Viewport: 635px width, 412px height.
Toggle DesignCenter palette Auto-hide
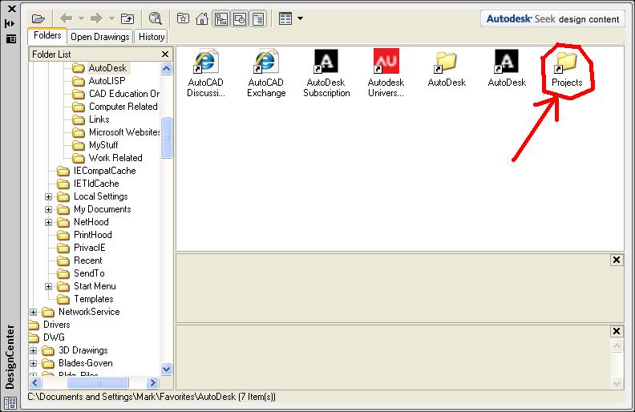tap(10, 24)
